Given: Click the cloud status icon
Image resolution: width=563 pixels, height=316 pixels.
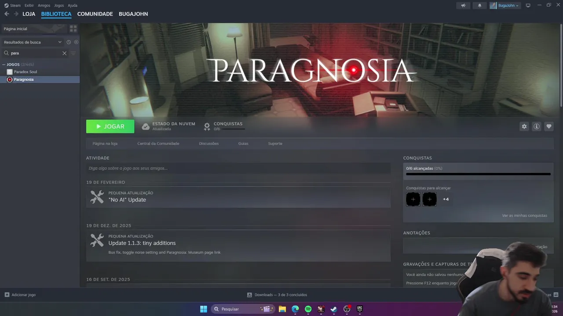Looking at the screenshot, I should tap(146, 126).
